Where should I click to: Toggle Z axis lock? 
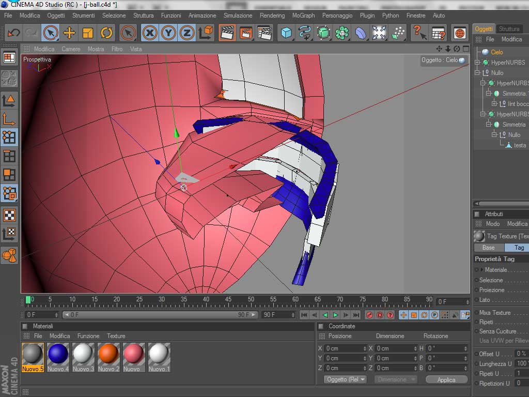point(187,33)
